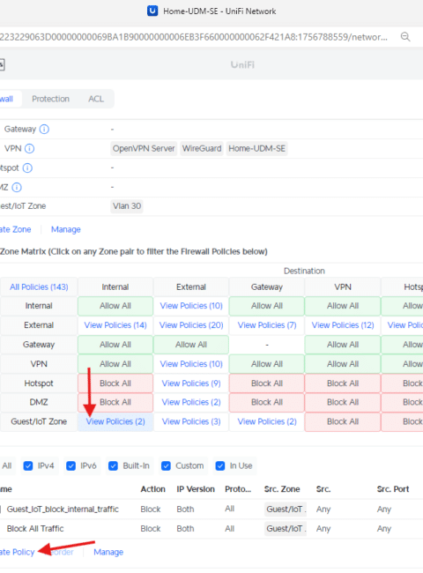Sort by the Src. Zone column header
423x573 pixels.
tap(282, 489)
